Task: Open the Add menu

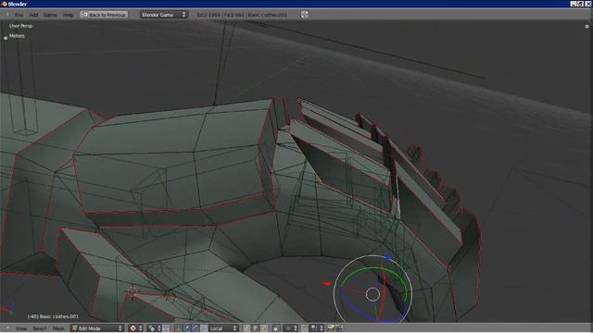Action: 33,15
